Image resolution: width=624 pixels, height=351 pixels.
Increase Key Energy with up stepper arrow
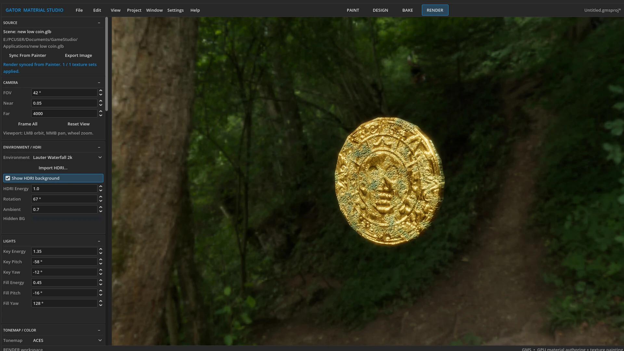coord(101,249)
